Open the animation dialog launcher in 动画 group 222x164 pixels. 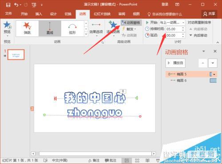pos(103,43)
